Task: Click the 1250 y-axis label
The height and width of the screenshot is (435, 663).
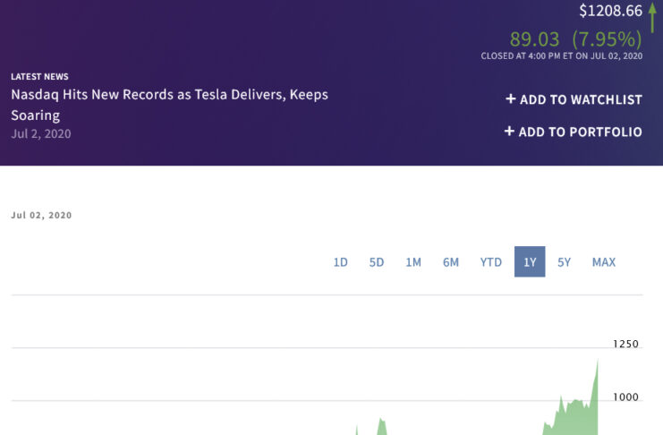Action: tap(625, 345)
